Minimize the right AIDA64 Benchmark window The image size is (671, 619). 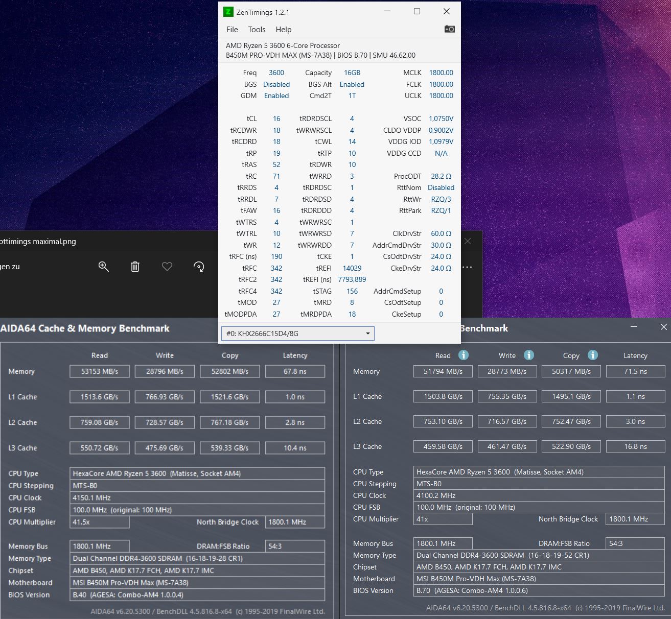point(634,327)
